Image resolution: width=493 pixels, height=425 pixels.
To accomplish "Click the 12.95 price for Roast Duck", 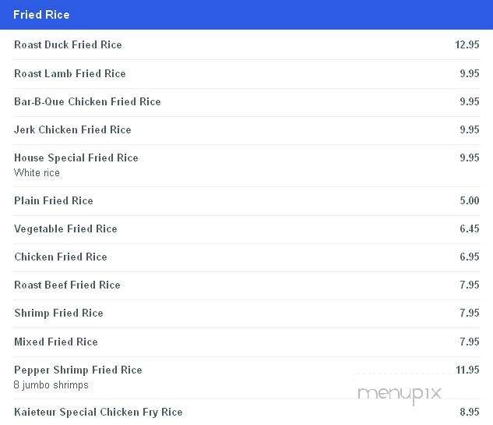I will click(467, 44).
